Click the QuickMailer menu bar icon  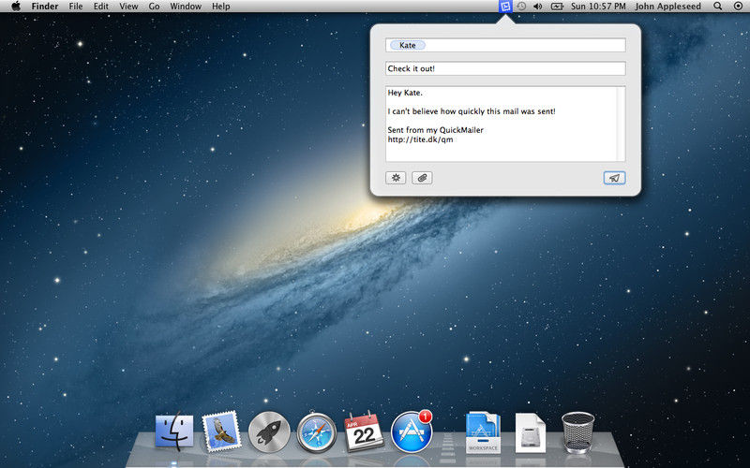[505, 7]
